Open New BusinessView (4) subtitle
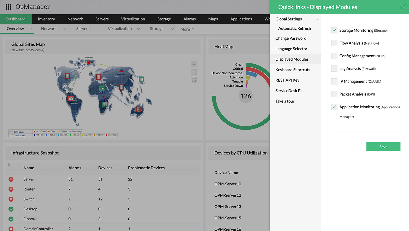The height and width of the screenshot is (231, 409). pos(28,50)
